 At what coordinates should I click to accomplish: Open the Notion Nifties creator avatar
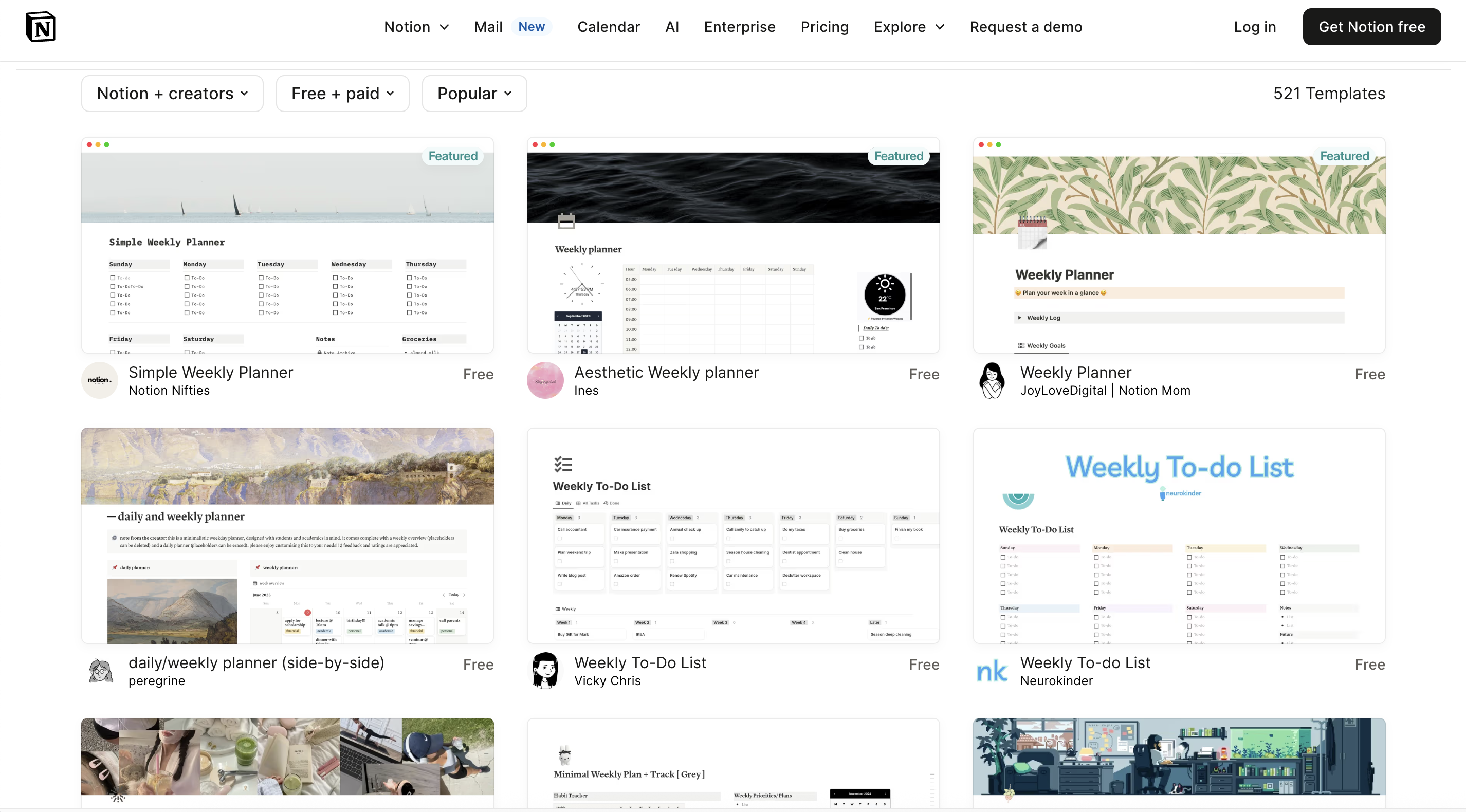(99, 380)
